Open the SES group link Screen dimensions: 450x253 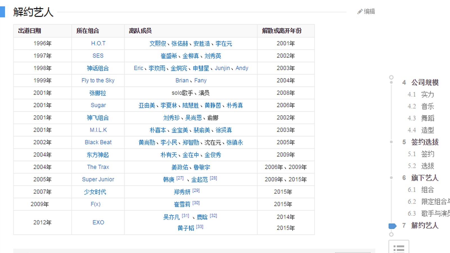(x=98, y=56)
